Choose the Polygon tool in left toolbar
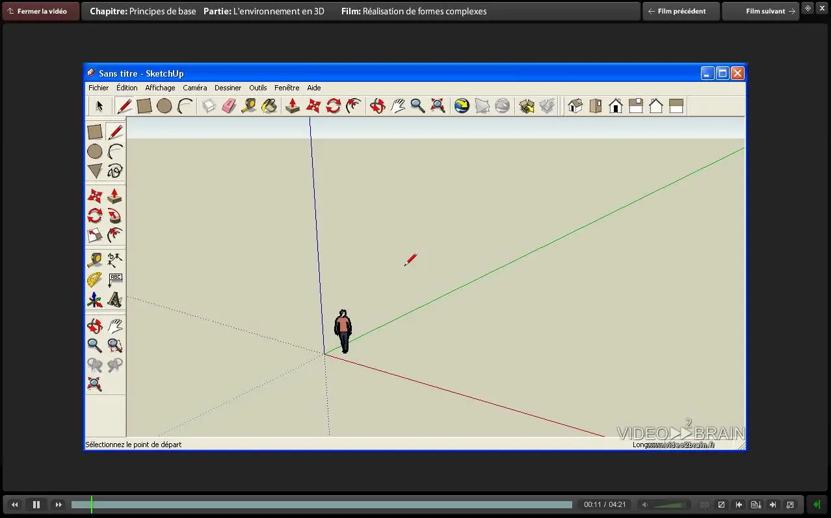This screenshot has height=518, width=831. tap(95, 171)
